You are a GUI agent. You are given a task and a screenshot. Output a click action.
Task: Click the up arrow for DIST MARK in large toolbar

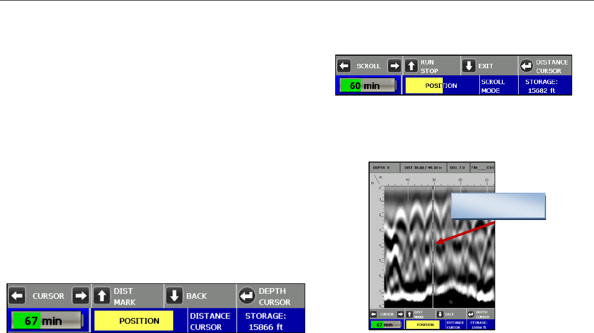tap(102, 295)
